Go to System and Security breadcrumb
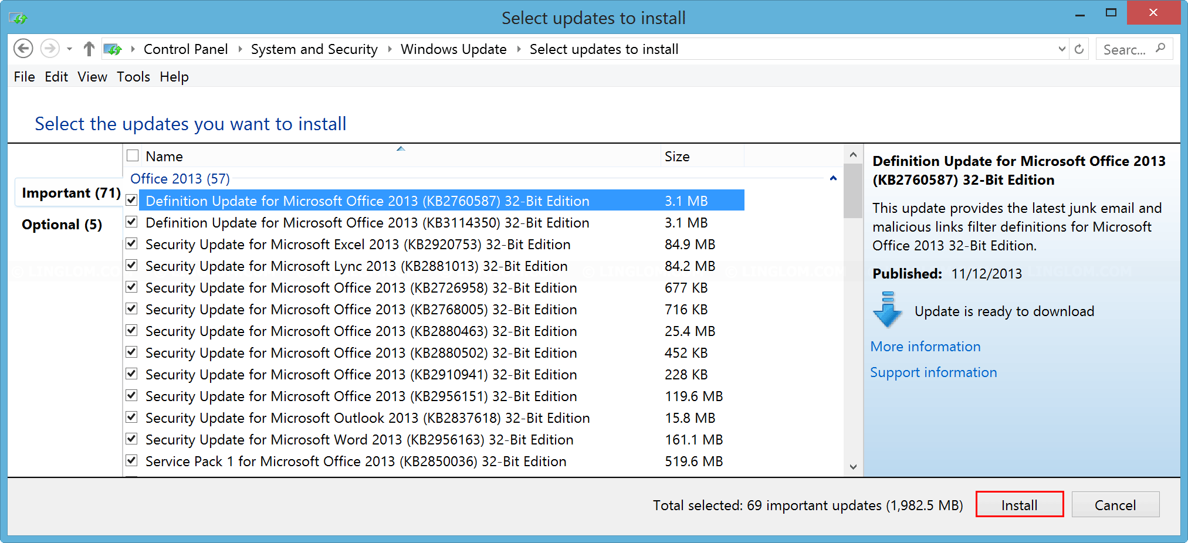Viewport: 1188px width, 543px height. (x=314, y=49)
